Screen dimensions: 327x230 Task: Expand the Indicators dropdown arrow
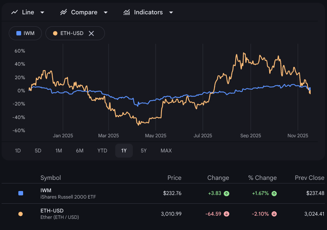coord(171,12)
